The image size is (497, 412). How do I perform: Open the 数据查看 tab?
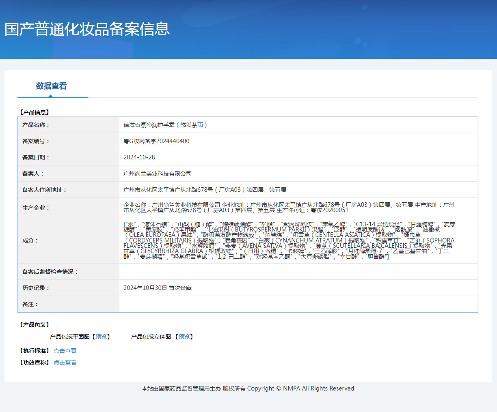coord(51,86)
